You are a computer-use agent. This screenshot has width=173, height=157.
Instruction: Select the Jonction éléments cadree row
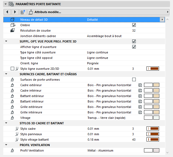pos(82,36)
